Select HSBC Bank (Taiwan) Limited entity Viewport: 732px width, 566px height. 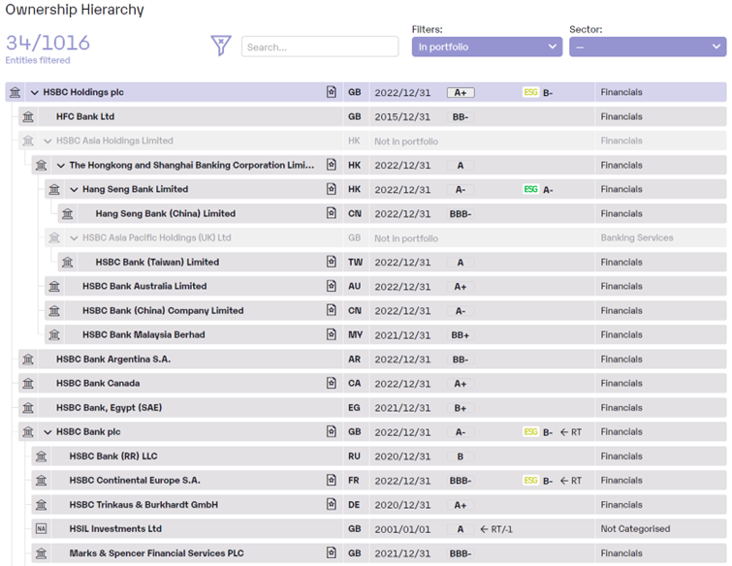(x=157, y=263)
